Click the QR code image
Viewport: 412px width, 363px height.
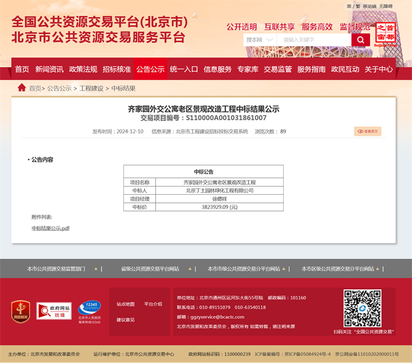coord(363,308)
